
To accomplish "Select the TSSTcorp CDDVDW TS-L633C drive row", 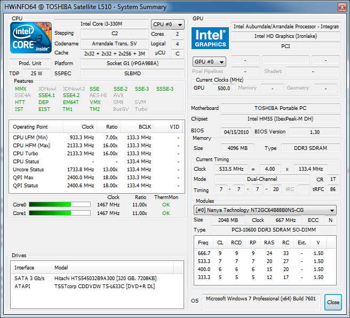I will coord(97,287).
